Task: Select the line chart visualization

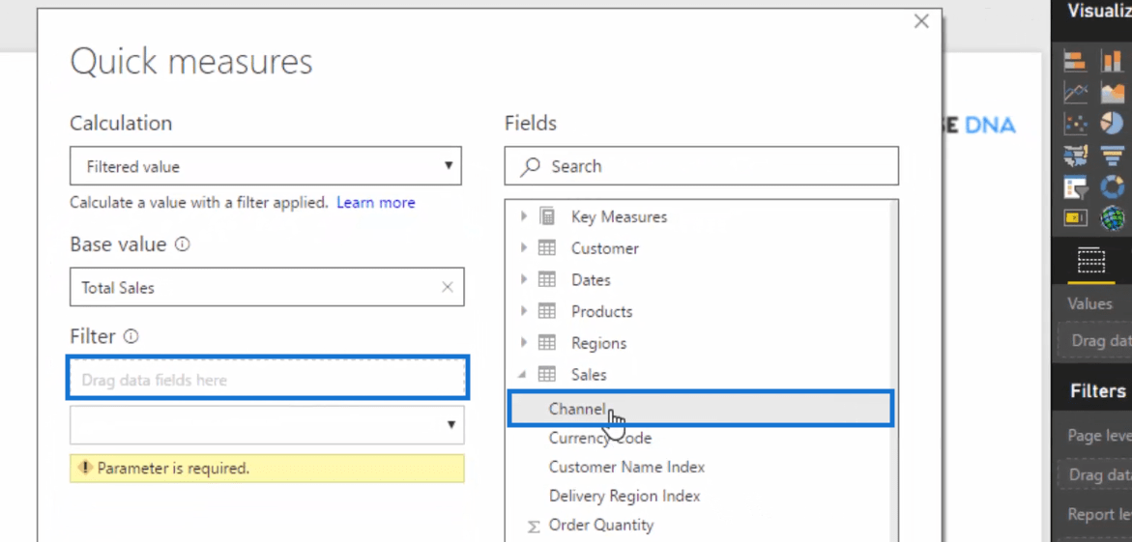Action: pyautogui.click(x=1075, y=93)
